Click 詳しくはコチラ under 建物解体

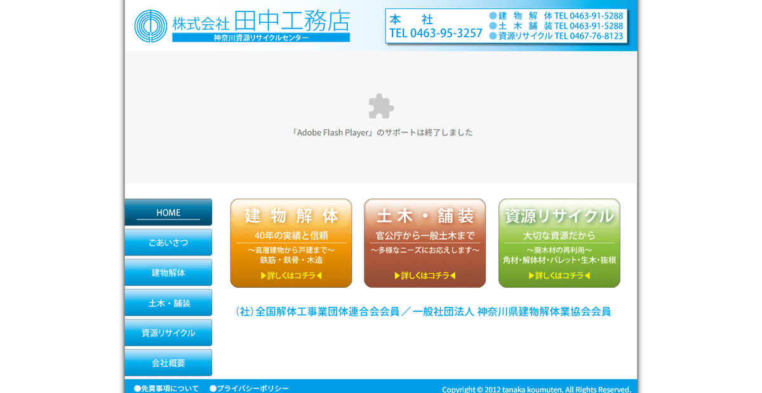click(291, 275)
